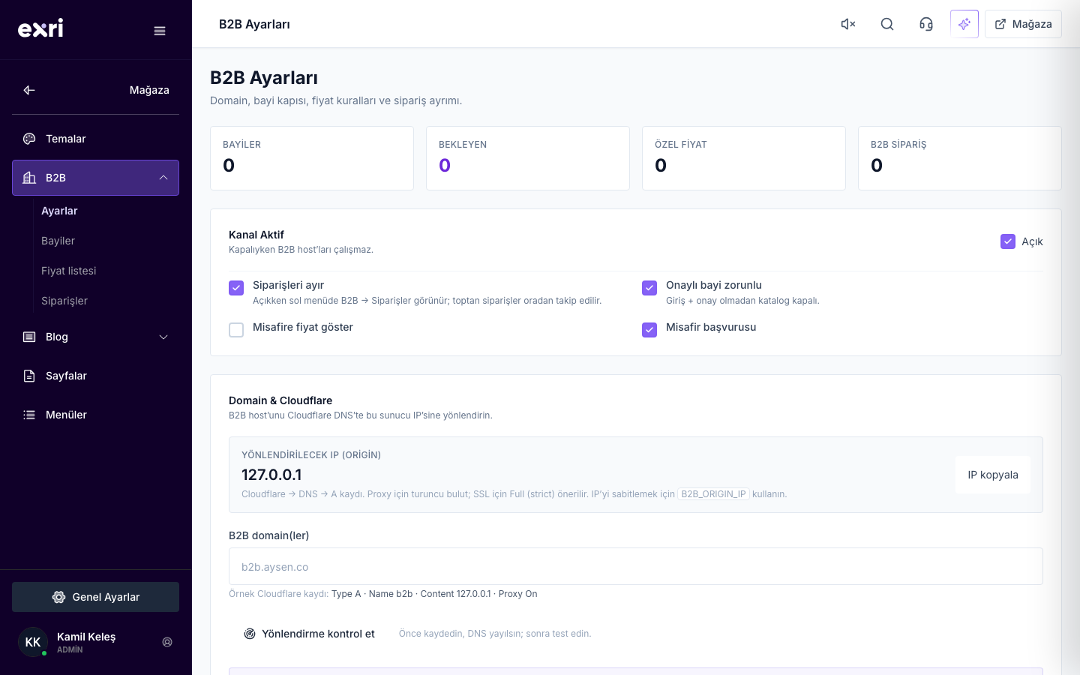Click the status icon beside Kamil Keleş
Screen dimensions: 1080x675
(167, 642)
